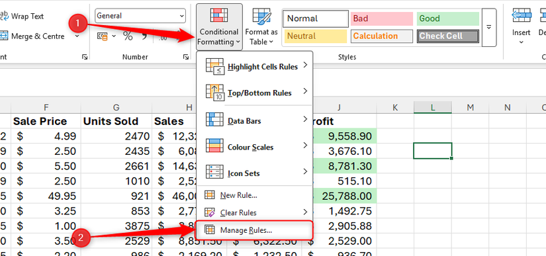Click the Wrap Text command
This screenshot has width=546, height=256.
point(23,16)
